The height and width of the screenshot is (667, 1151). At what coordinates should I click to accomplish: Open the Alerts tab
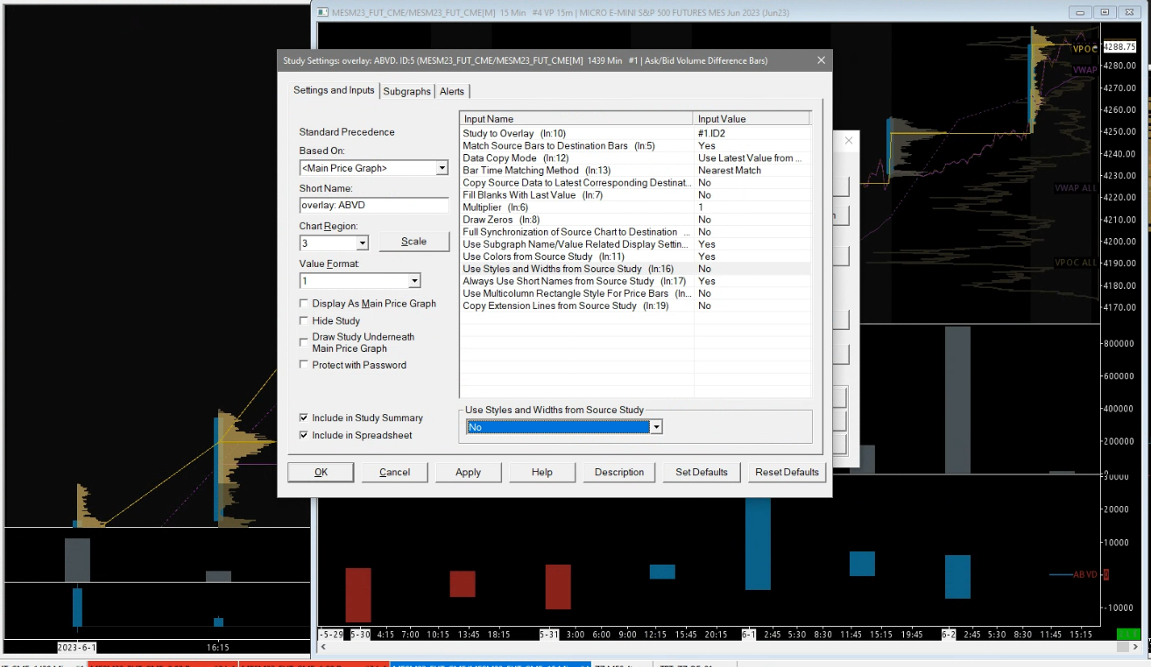coord(452,91)
